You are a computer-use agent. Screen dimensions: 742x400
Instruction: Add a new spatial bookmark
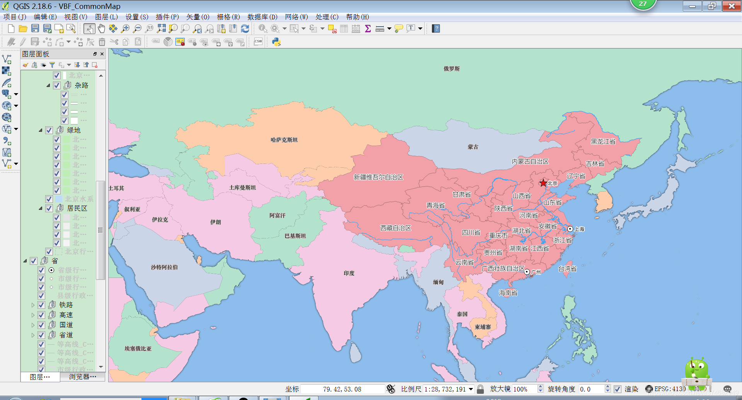[x=221, y=29]
